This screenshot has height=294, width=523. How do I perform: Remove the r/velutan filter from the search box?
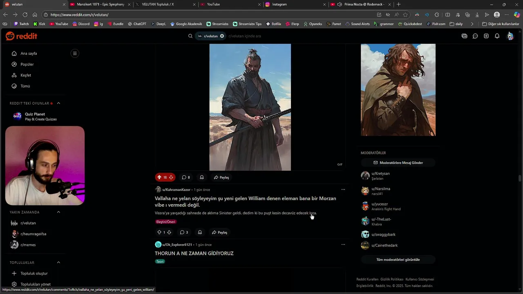222,36
